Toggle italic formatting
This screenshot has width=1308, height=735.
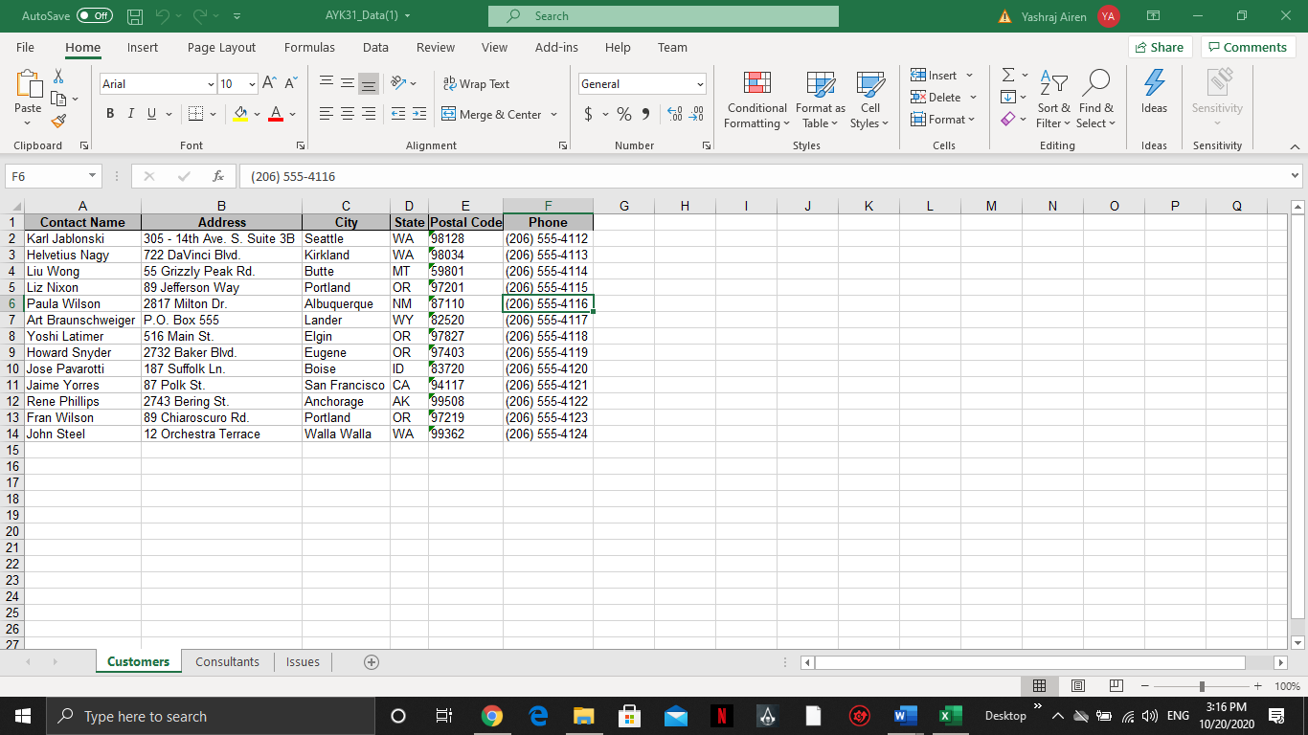tap(130, 114)
